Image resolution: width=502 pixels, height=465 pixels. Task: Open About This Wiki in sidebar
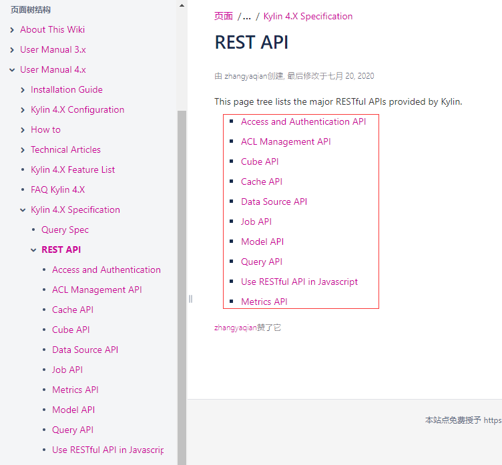[x=52, y=29]
